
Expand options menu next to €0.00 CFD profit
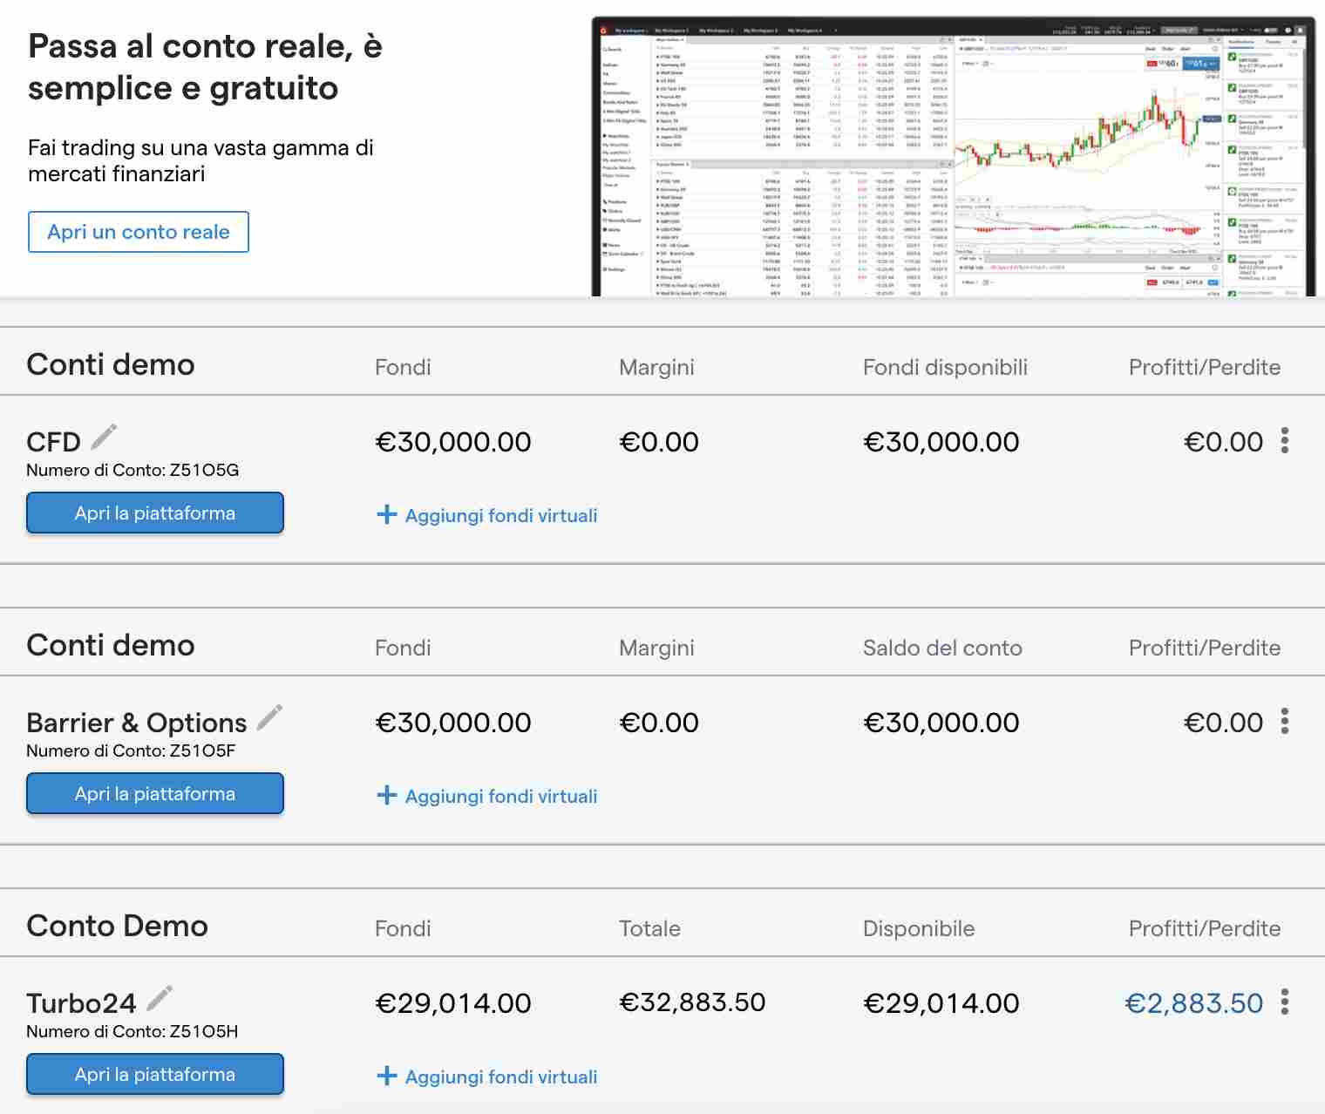[1284, 442]
